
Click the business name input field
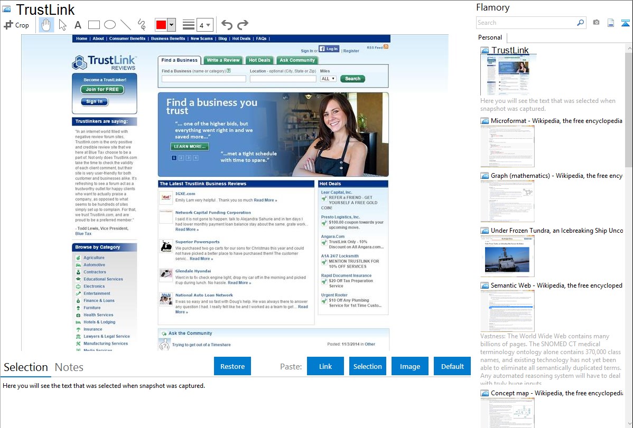tap(204, 79)
